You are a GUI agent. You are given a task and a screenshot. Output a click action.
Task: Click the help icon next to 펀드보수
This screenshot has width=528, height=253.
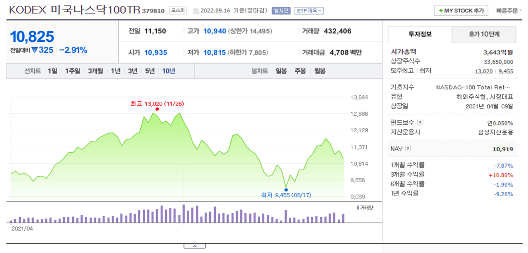pyautogui.click(x=420, y=123)
